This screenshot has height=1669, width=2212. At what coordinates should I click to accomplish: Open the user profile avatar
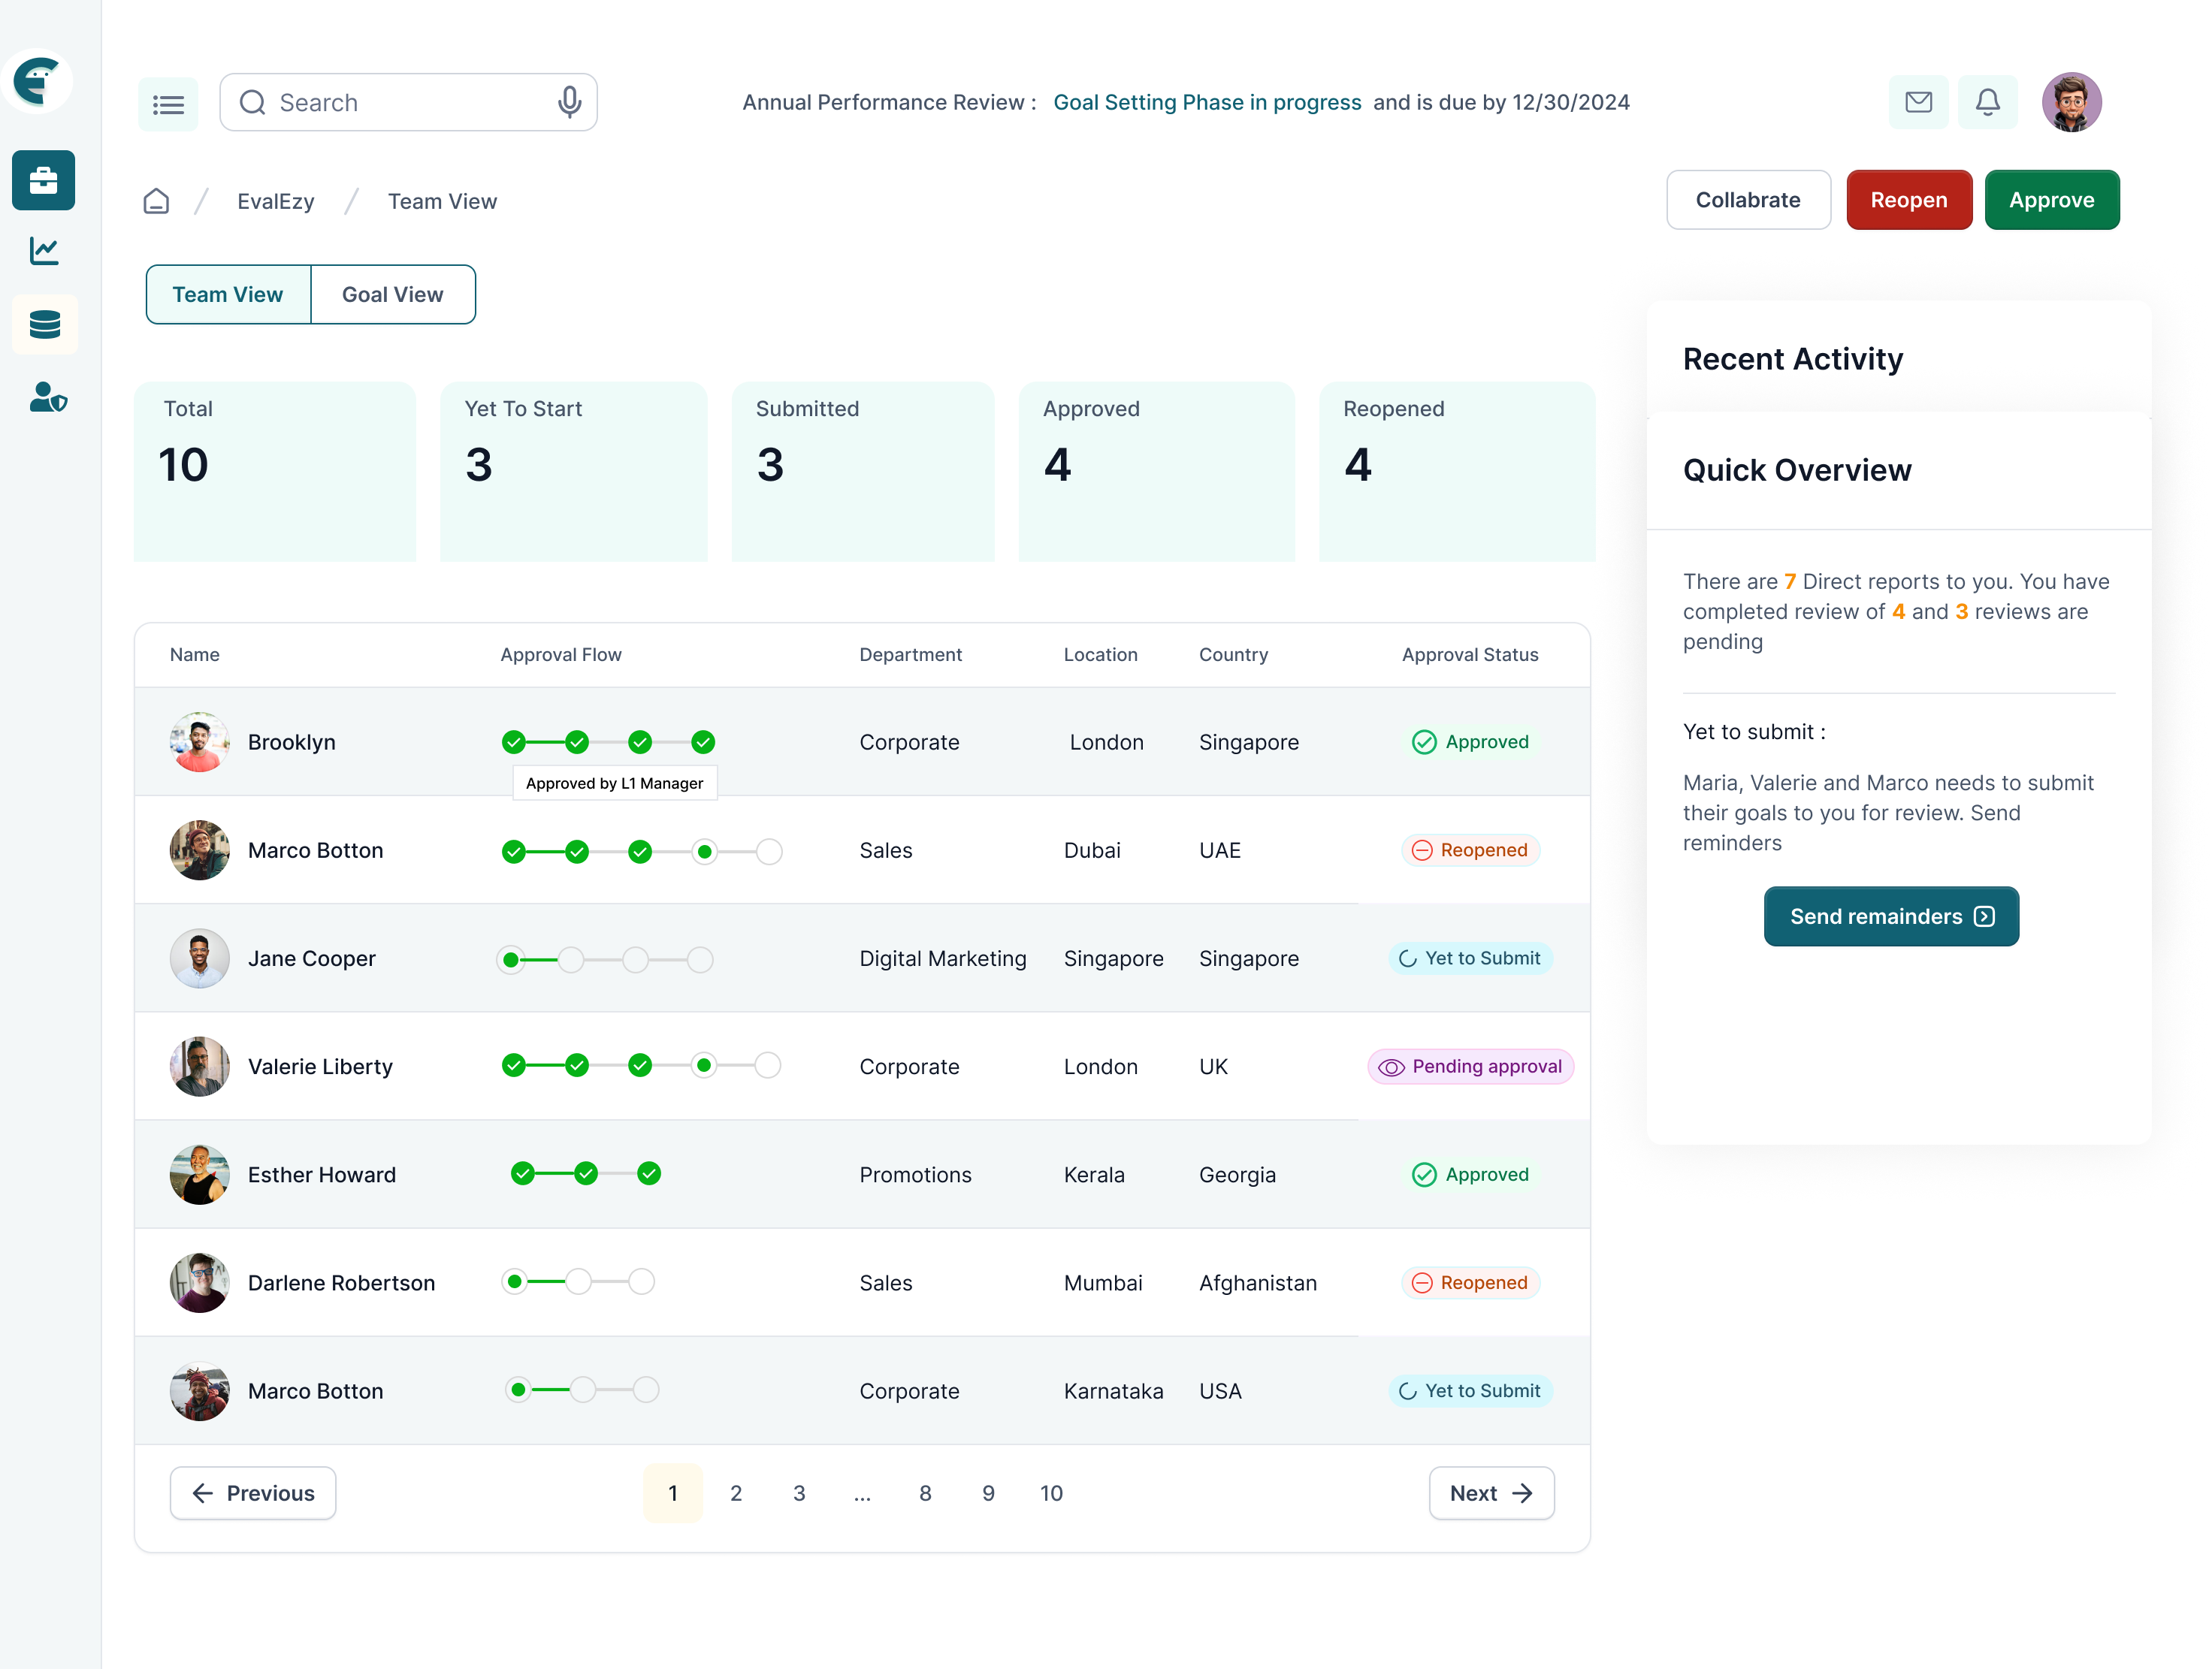click(x=2071, y=102)
